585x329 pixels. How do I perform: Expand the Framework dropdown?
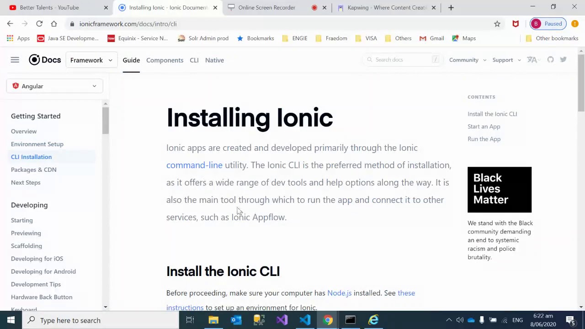click(x=91, y=60)
